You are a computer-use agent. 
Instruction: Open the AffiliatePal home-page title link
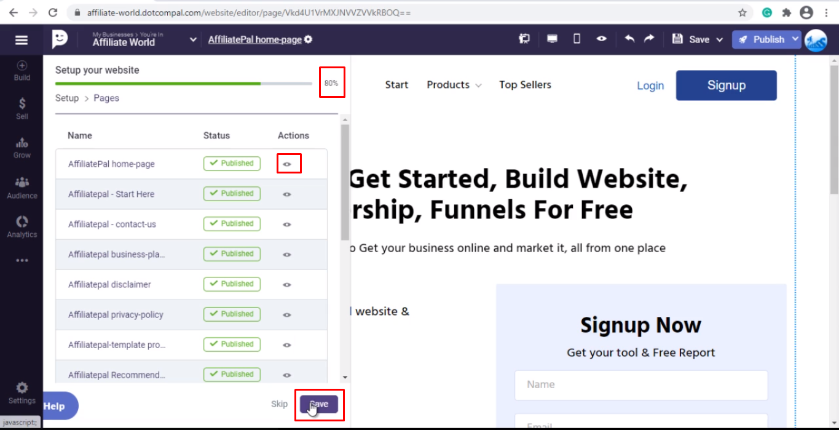click(x=254, y=39)
